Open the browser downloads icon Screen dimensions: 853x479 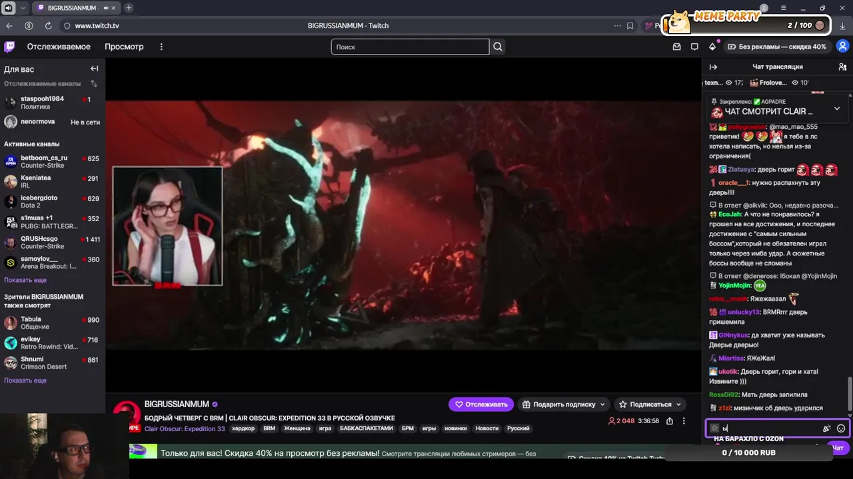coord(843,25)
